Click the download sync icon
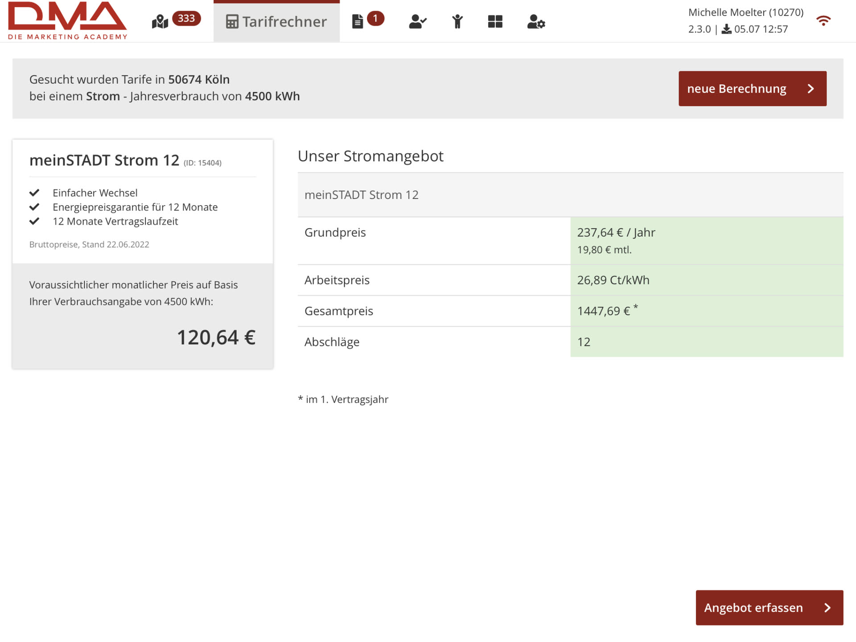856x642 pixels. (x=726, y=29)
